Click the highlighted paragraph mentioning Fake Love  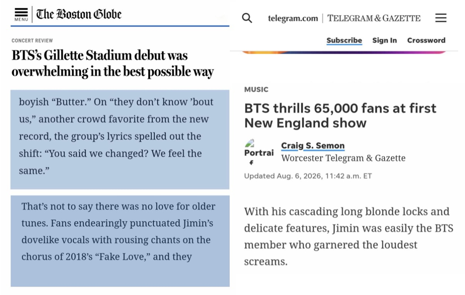[x=120, y=241]
